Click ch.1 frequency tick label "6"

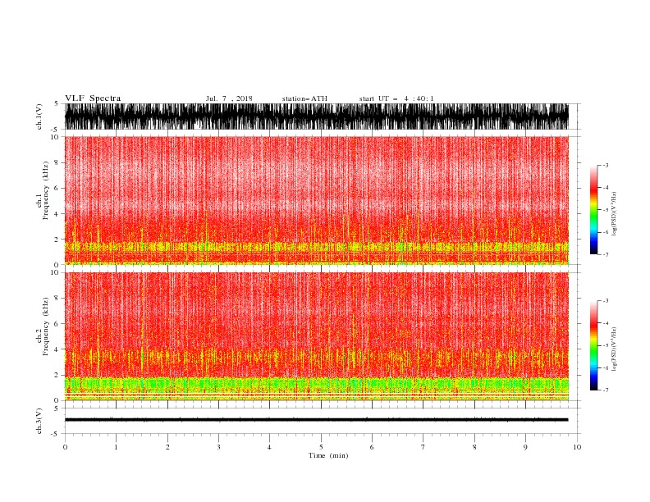[57, 188]
